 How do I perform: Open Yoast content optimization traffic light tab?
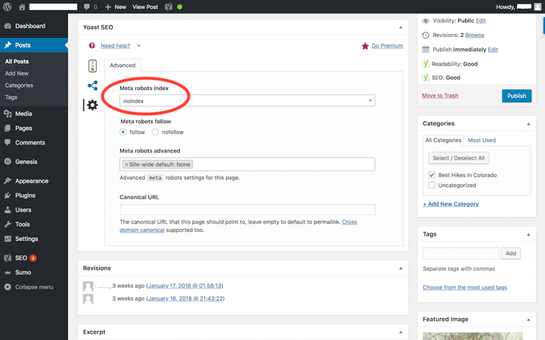pos(93,65)
